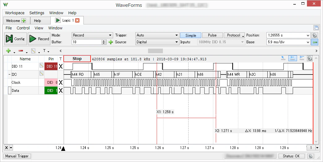Click the play icon on Logic 1 tab
323x162 pixels.
(58, 20)
